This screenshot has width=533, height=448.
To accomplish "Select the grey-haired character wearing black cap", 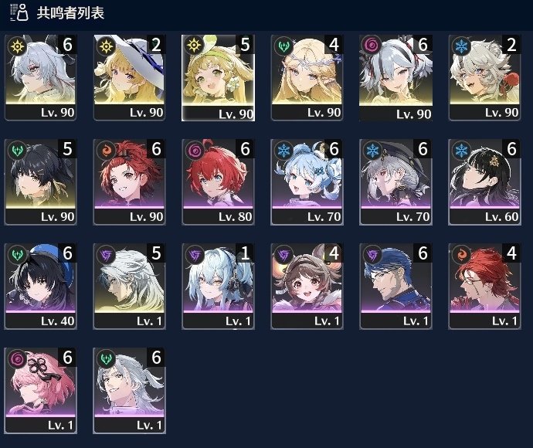I will (x=396, y=182).
